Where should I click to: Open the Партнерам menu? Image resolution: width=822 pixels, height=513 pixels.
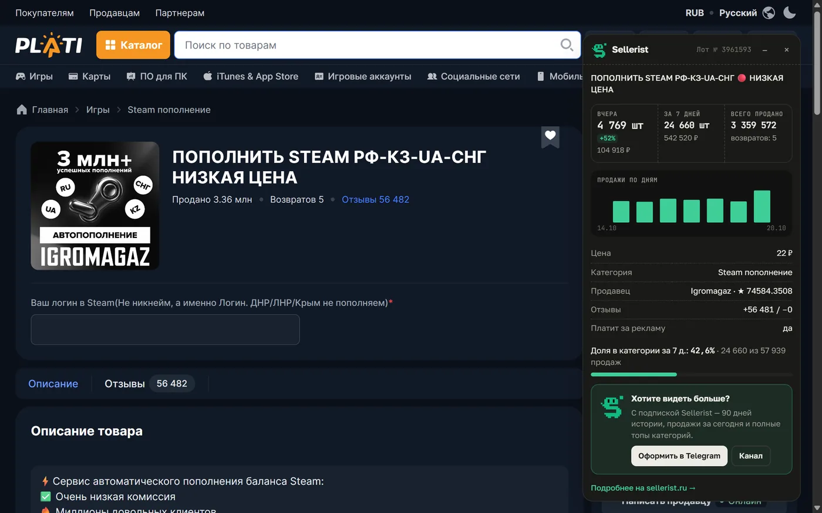tap(180, 13)
